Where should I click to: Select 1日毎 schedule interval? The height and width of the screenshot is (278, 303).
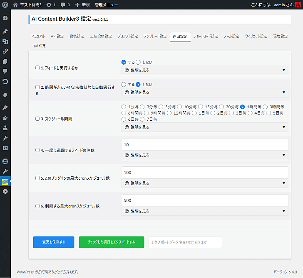194,113
